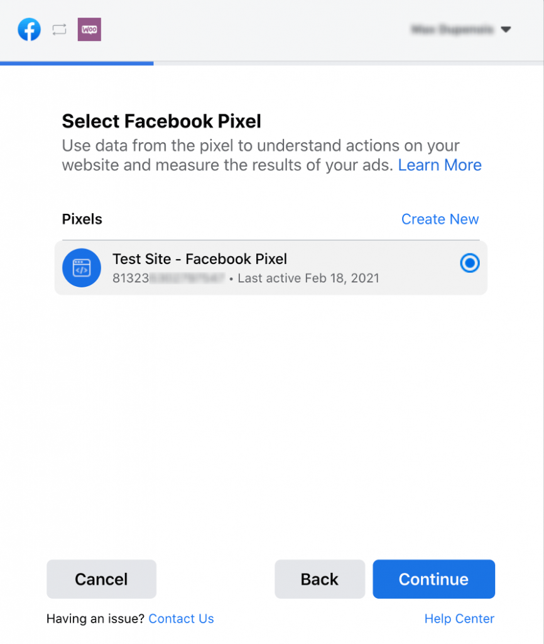The image size is (544, 644).
Task: Open the Help Center link
Action: [x=459, y=619]
